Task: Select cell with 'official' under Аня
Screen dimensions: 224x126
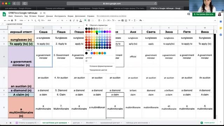Action: pyautogui.click(x=133, y=57)
